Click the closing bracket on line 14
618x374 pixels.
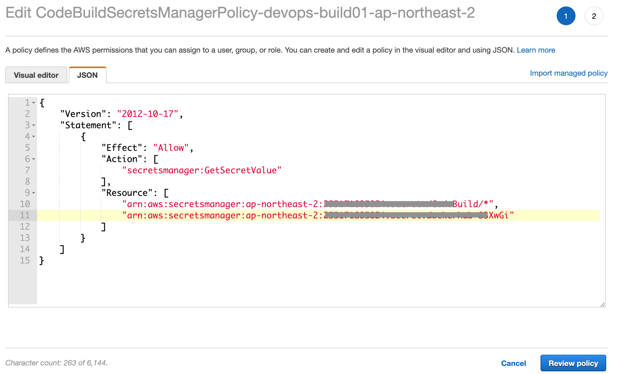pyautogui.click(x=62, y=249)
